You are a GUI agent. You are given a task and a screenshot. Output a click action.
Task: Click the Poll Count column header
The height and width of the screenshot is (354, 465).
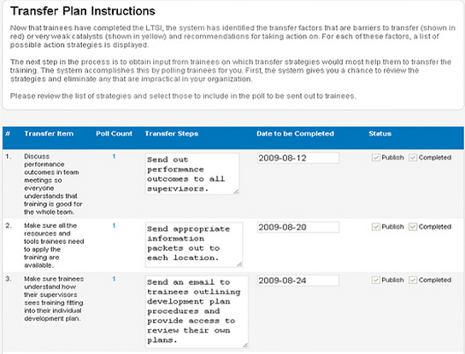pos(114,133)
